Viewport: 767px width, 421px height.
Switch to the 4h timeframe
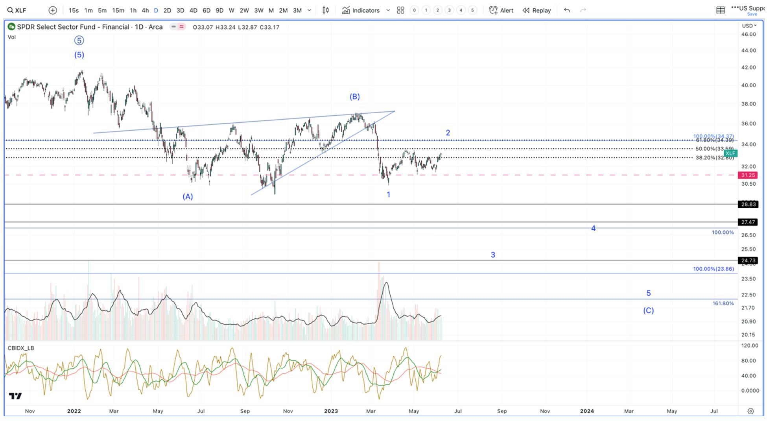coord(145,10)
